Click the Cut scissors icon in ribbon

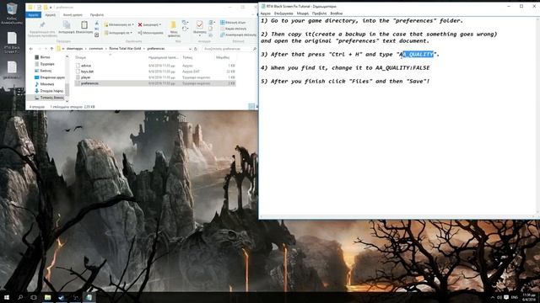tap(97, 24)
